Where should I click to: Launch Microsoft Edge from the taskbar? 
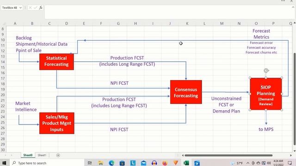coord(111,163)
